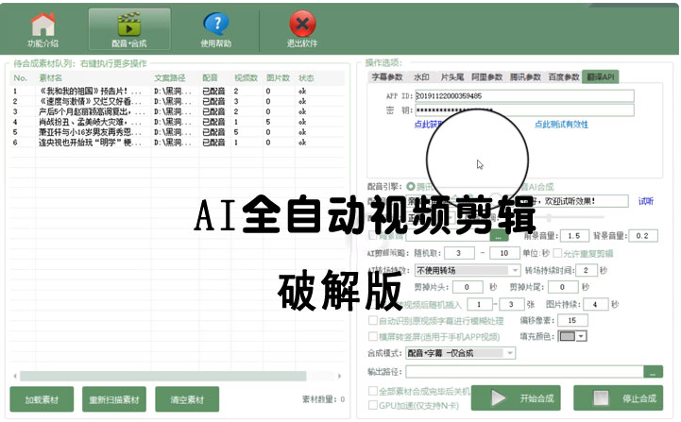
Task: Click the green browse button left of 前景音量
Action: pyautogui.click(x=499, y=236)
